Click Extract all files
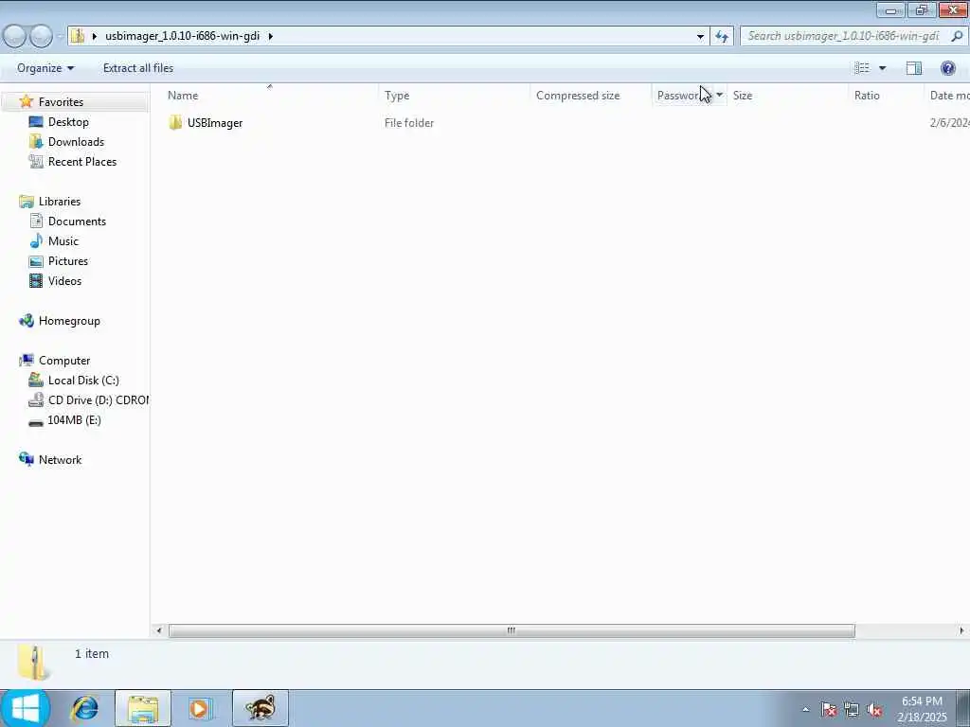Viewport: 970px width, 727px height. click(138, 68)
